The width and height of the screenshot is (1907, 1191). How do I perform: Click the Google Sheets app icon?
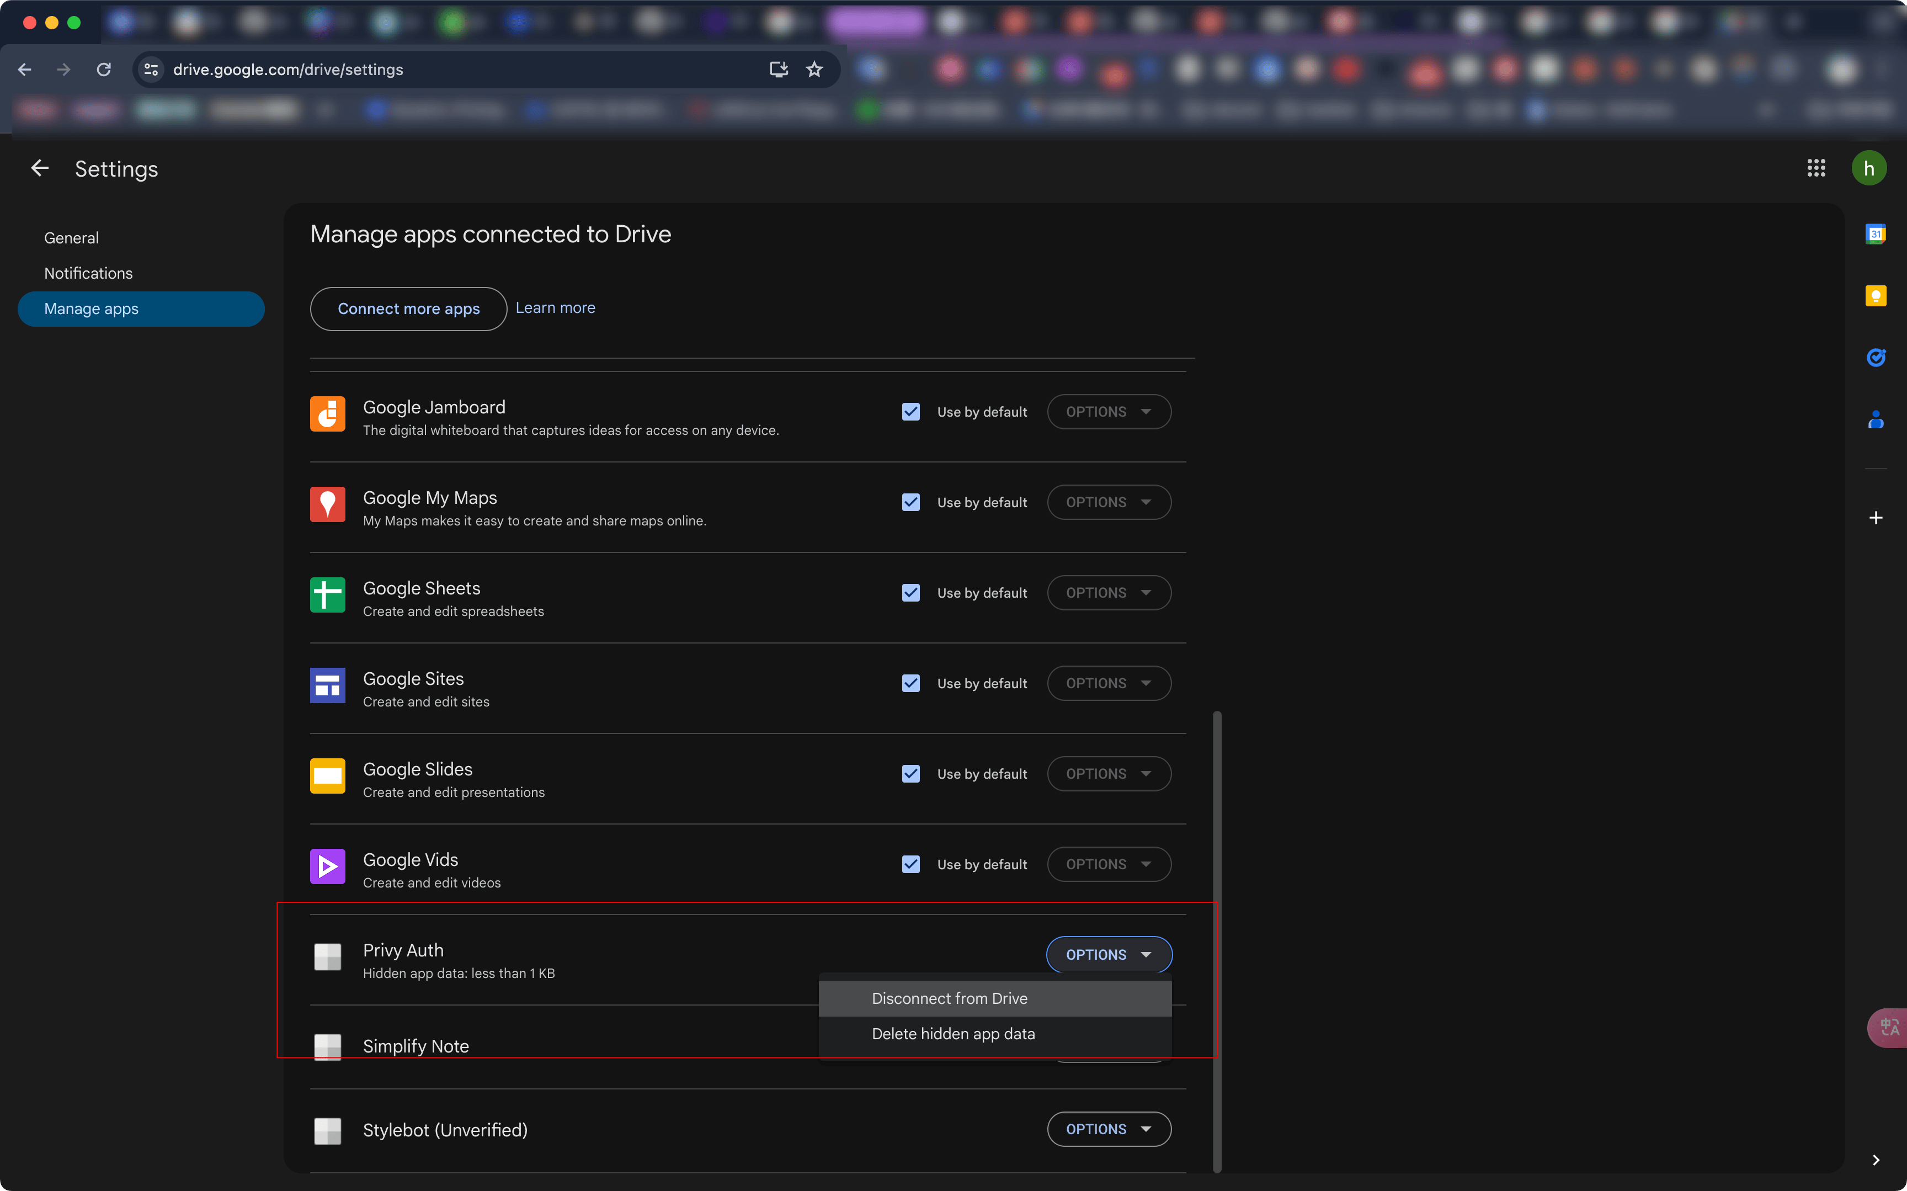[x=328, y=595]
